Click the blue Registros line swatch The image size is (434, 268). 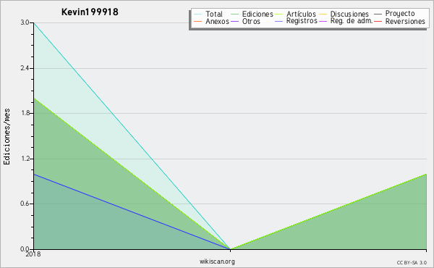pyautogui.click(x=278, y=21)
